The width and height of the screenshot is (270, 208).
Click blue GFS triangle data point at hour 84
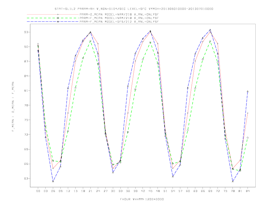pyautogui.click(x=247, y=91)
